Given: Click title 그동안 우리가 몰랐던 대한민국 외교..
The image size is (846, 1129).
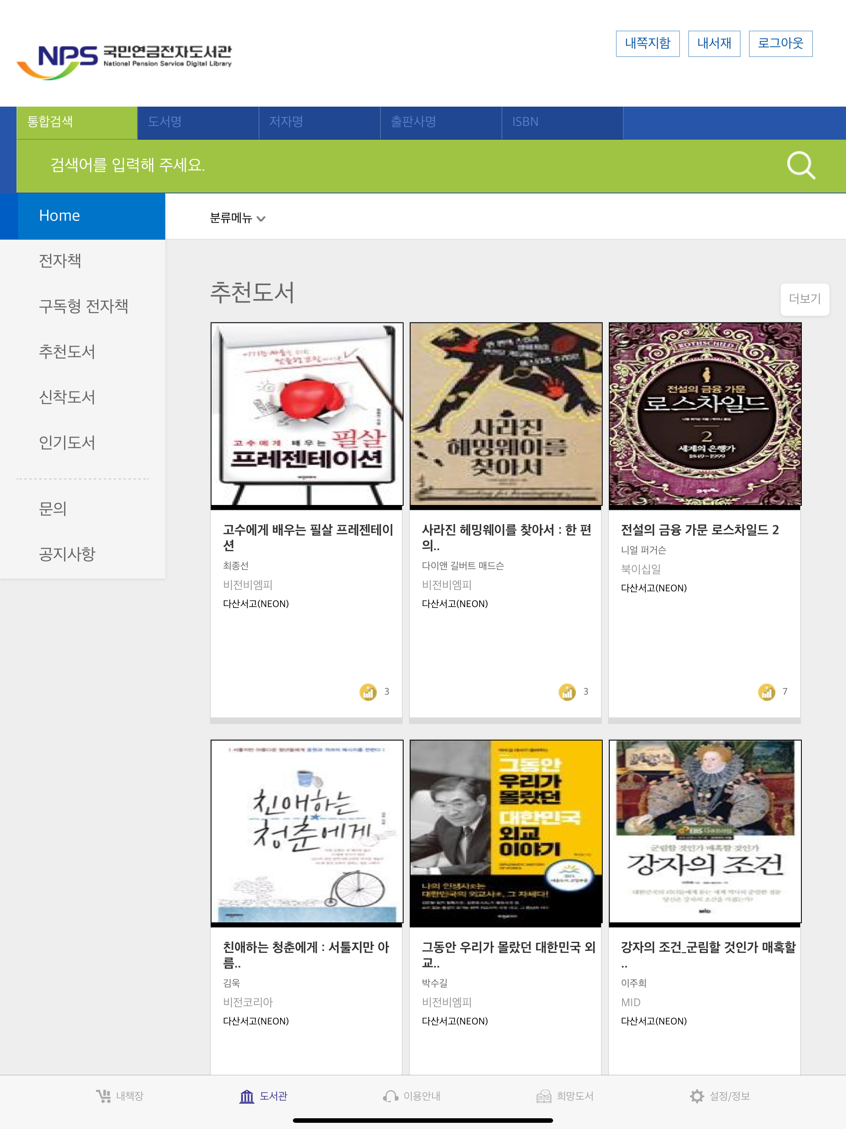Looking at the screenshot, I should click(x=509, y=955).
